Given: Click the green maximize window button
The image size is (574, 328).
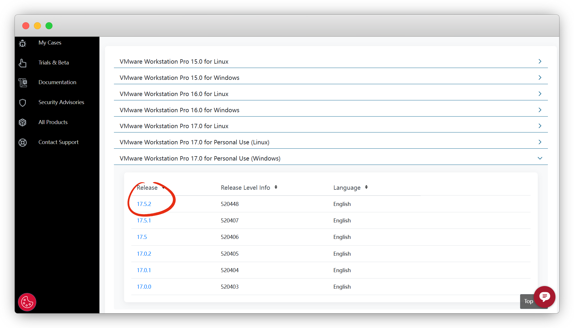Looking at the screenshot, I should click(x=49, y=26).
